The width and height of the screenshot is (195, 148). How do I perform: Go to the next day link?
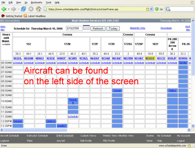[188, 28]
